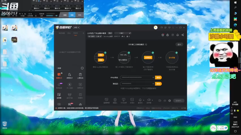Click the share icon in 直播伴侣

pyautogui.click(x=183, y=35)
